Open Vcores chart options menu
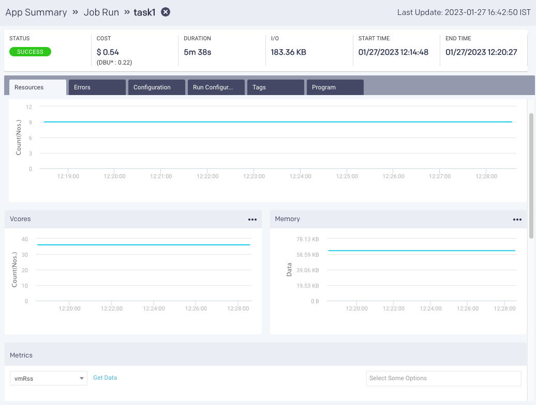Screen dimensions: 536x405 click(252, 220)
